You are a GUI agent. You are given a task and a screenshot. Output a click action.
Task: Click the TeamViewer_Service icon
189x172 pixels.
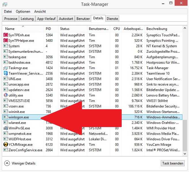6,73
